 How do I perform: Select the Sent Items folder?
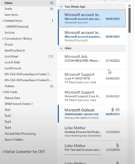click(x=11, y=15)
